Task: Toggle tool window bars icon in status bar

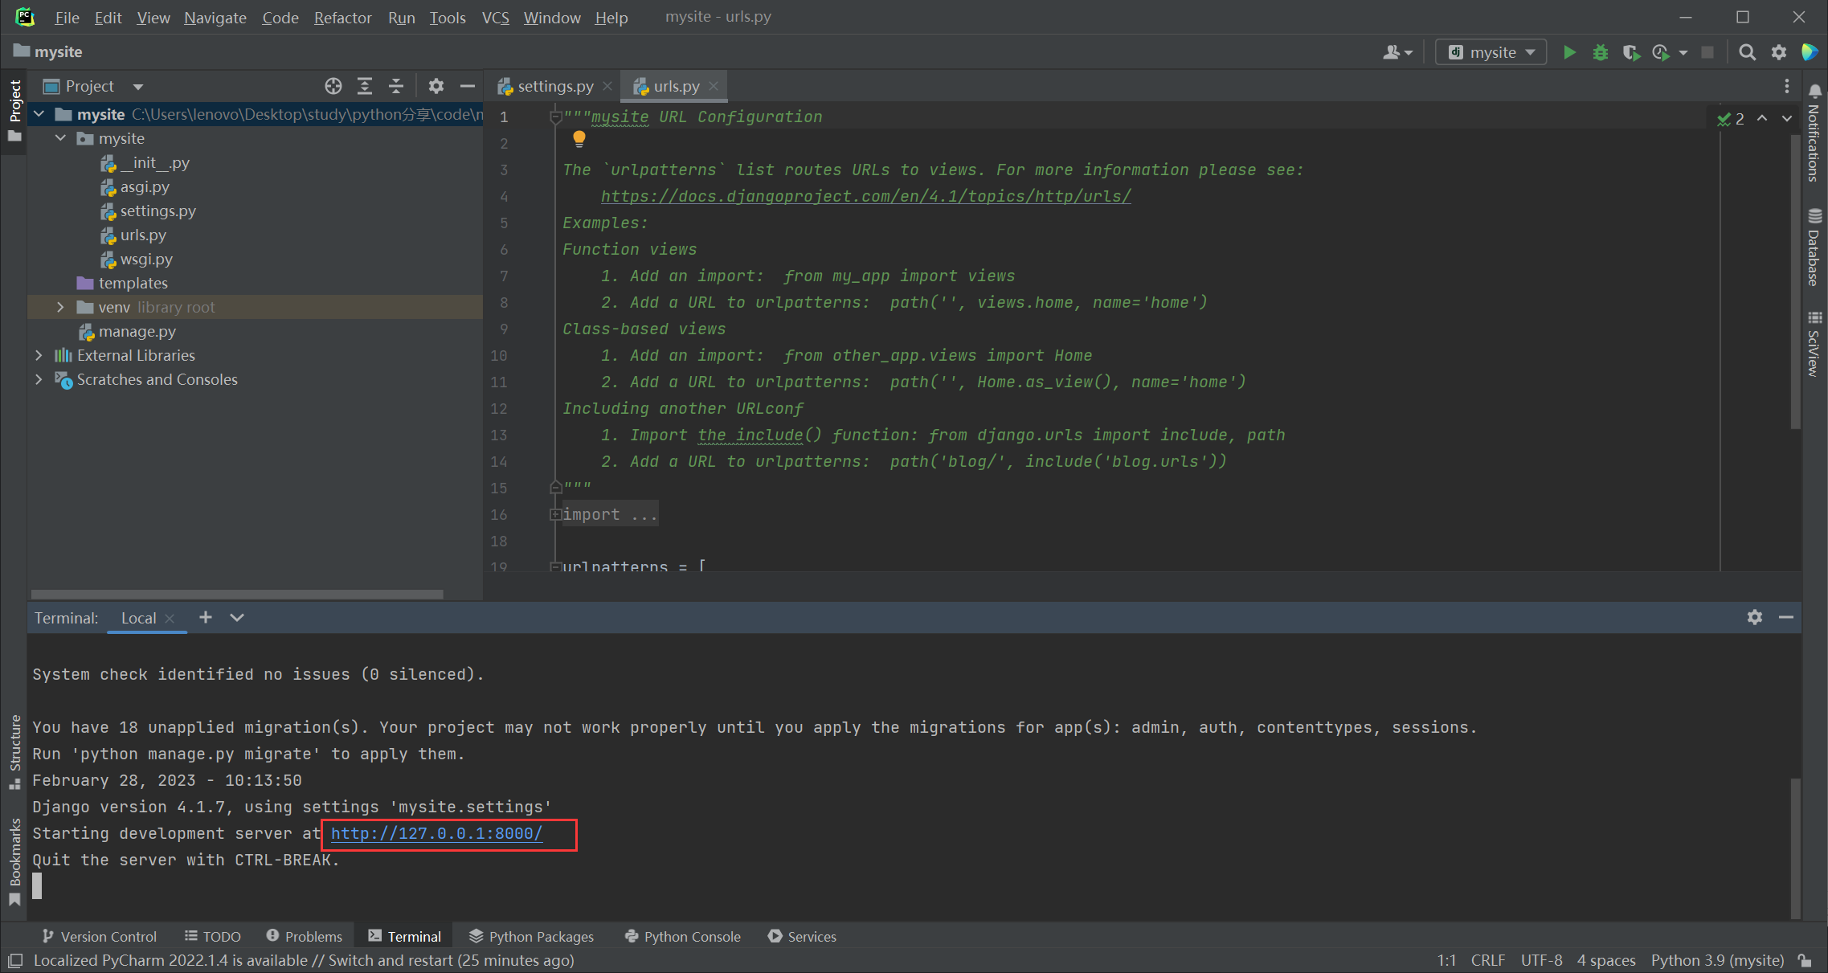Action: [x=14, y=960]
